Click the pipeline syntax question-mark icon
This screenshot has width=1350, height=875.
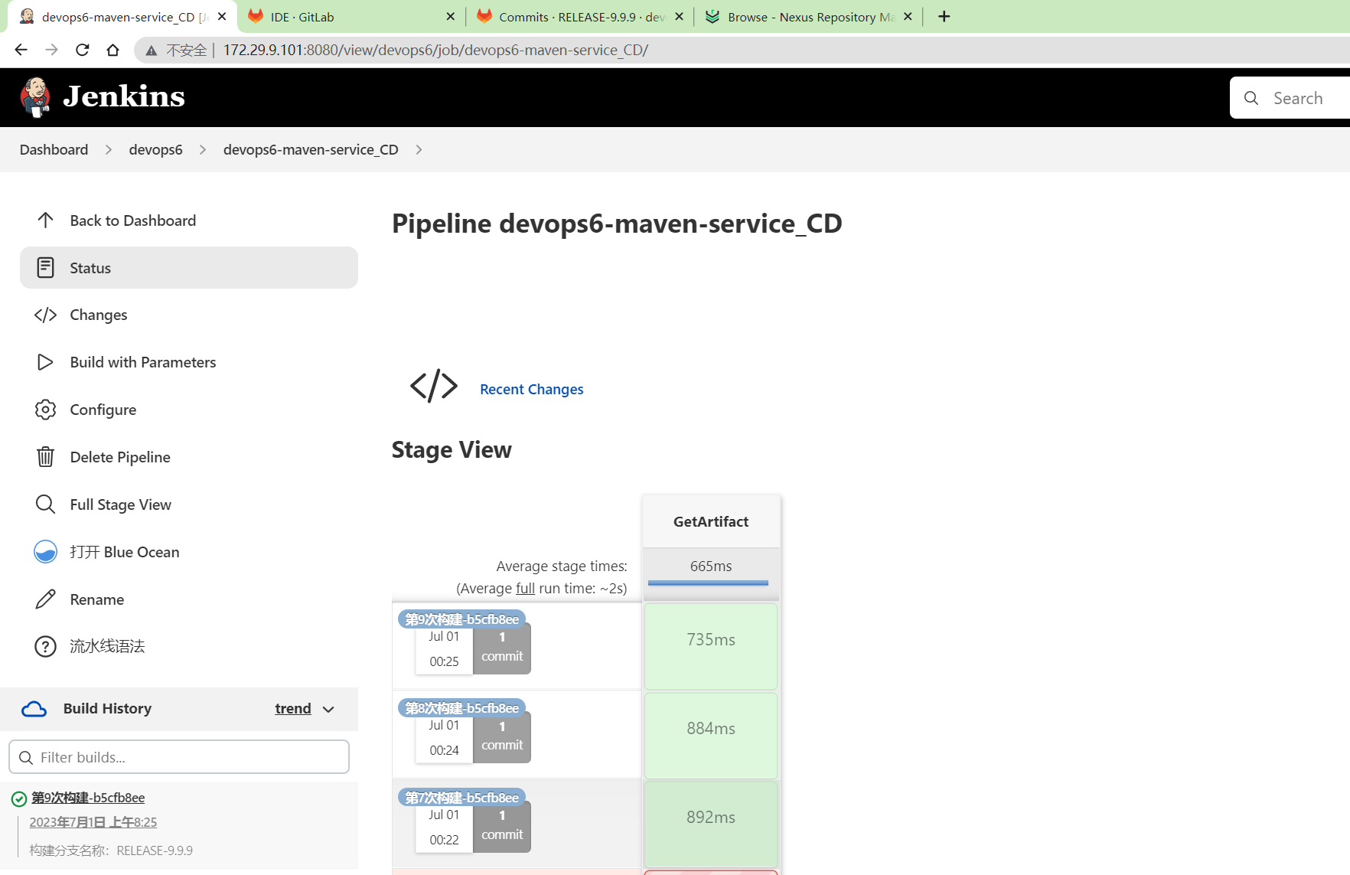coord(45,646)
